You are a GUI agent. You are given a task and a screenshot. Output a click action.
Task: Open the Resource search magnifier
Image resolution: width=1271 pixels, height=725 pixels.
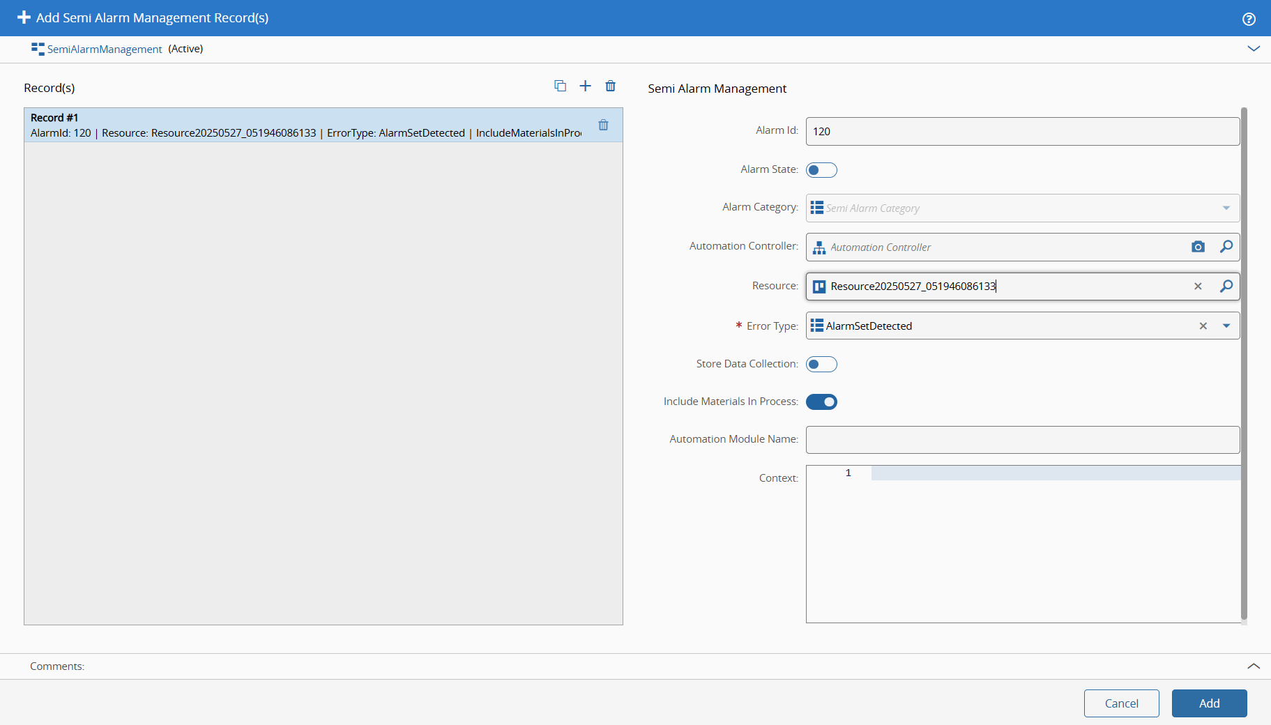pos(1226,287)
